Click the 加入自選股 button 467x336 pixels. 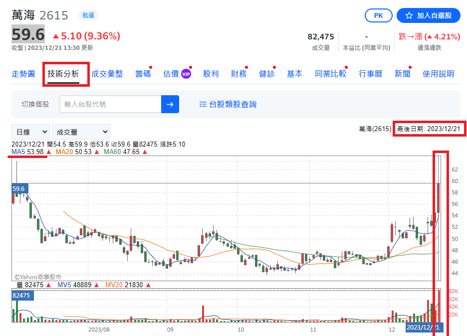[x=428, y=15]
